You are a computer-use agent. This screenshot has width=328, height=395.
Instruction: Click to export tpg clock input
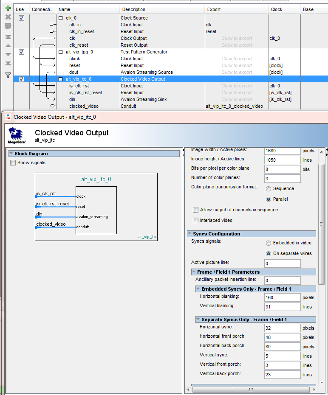pyautogui.click(x=237, y=59)
